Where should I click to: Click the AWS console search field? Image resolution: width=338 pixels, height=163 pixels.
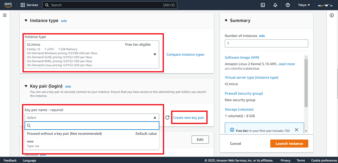tap(110, 5)
